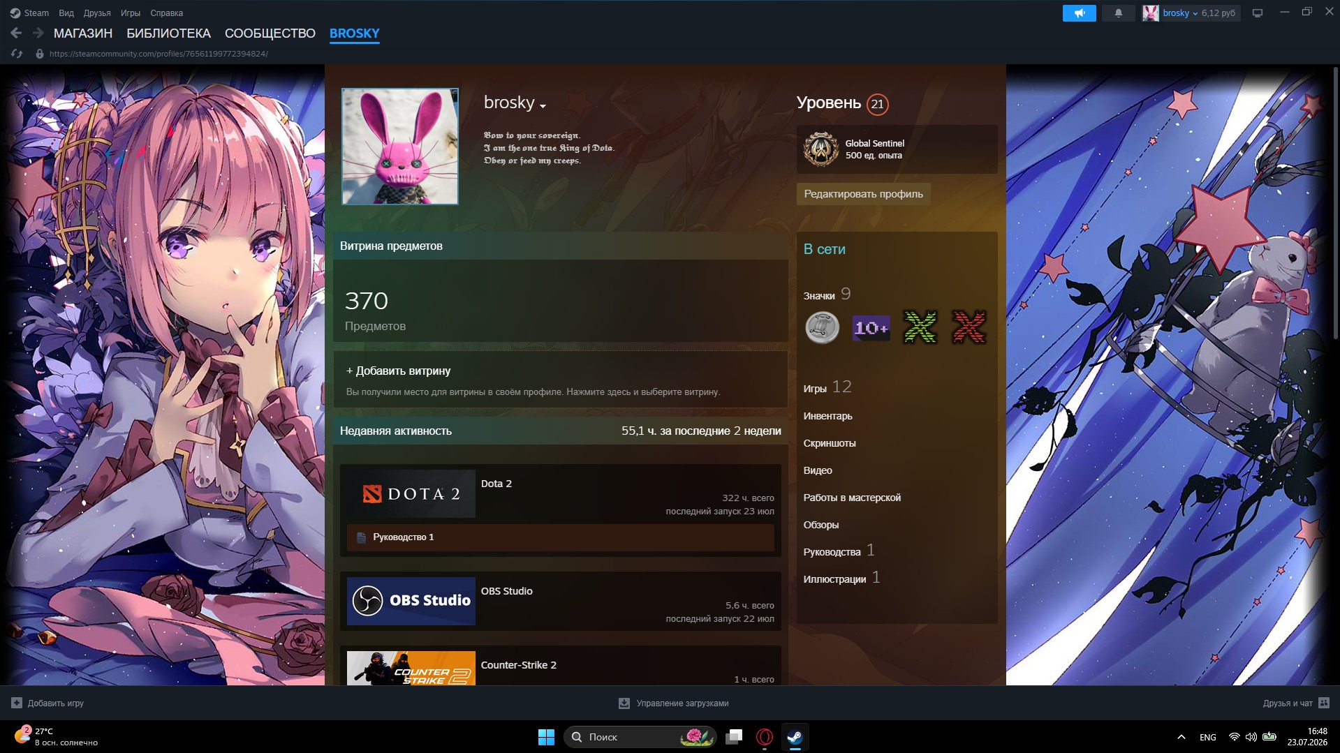This screenshot has height=753, width=1340.
Task: Switch to the МАГАЗИН tab
Action: coord(83,33)
